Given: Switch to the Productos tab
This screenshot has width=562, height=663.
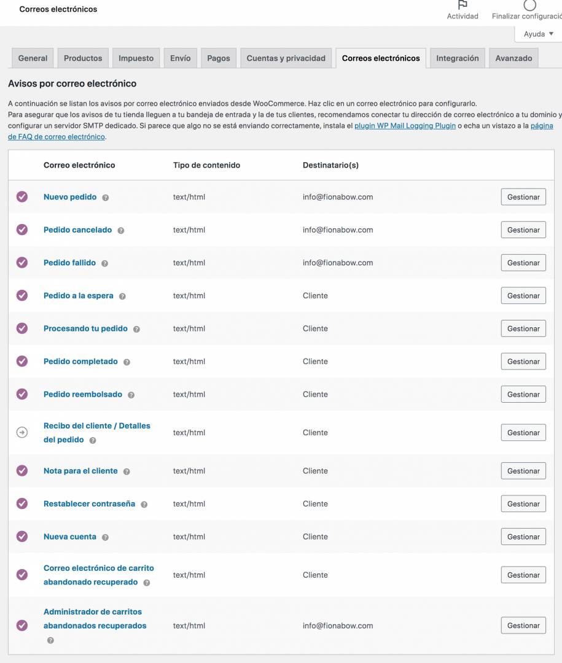Looking at the screenshot, I should pos(83,58).
